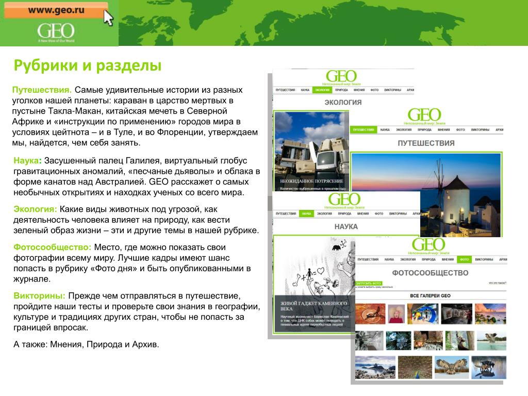This screenshot has width=528, height=396.
Task: Open the Природа tab on the Путешествия page
Action: (x=425, y=129)
